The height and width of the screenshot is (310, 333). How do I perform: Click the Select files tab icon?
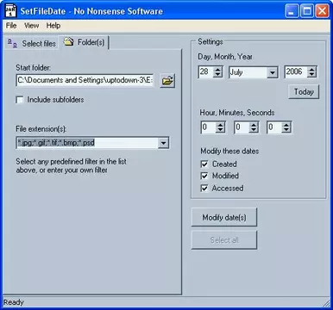[x=12, y=43]
